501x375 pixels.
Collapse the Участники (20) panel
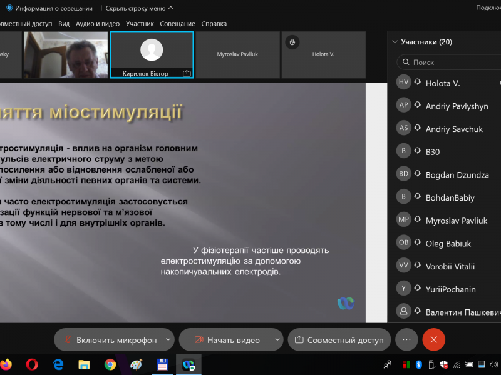coord(395,42)
